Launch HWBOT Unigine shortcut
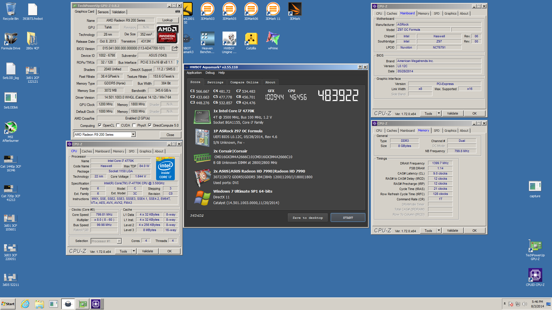The width and height of the screenshot is (552, 310). 229,43
